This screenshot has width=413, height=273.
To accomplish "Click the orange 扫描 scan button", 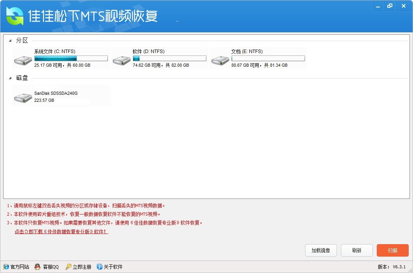I will (x=392, y=250).
